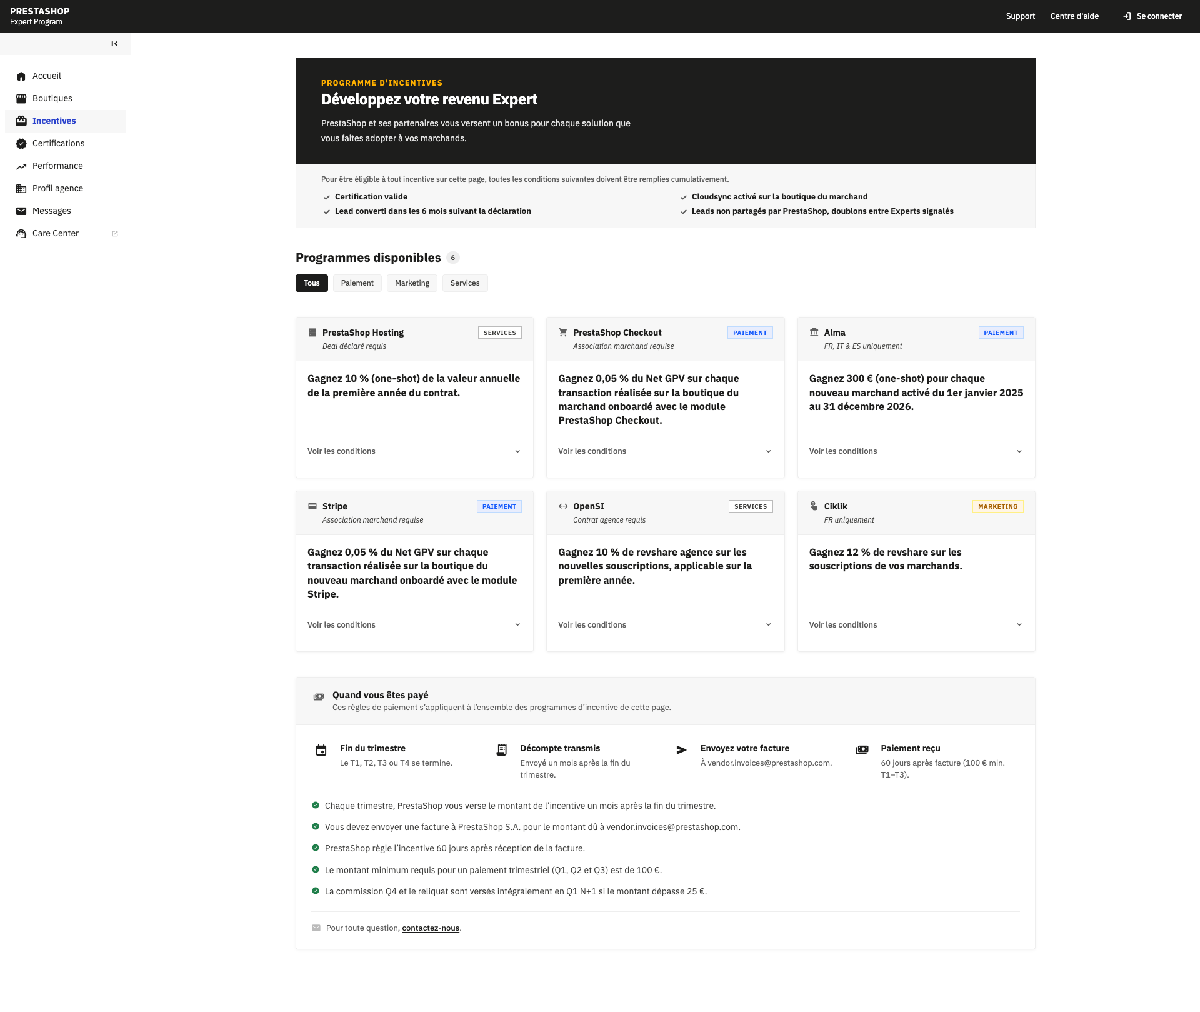The height and width of the screenshot is (1012, 1200).
Task: Open Centre d'aide in header
Action: point(1074,16)
